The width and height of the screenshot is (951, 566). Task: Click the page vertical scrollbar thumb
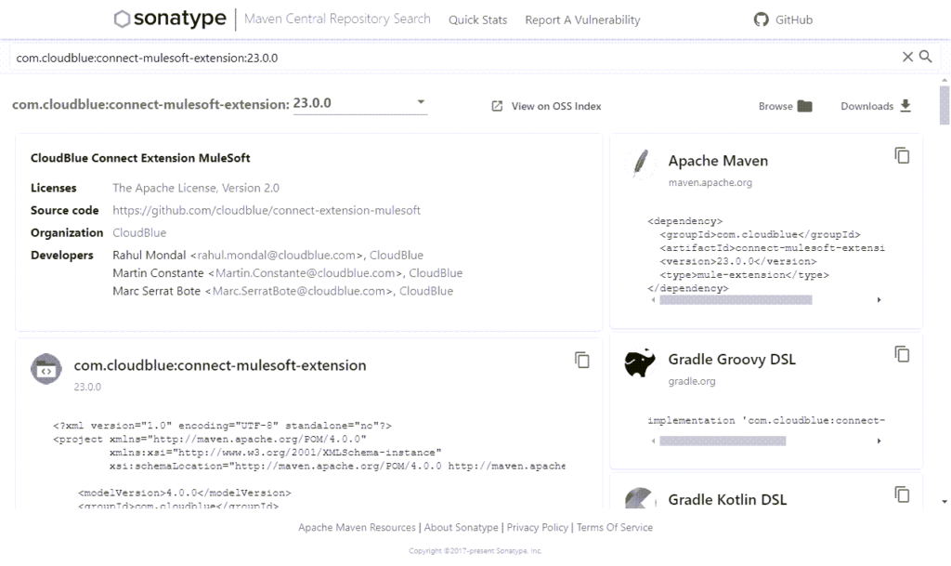pyautogui.click(x=944, y=106)
